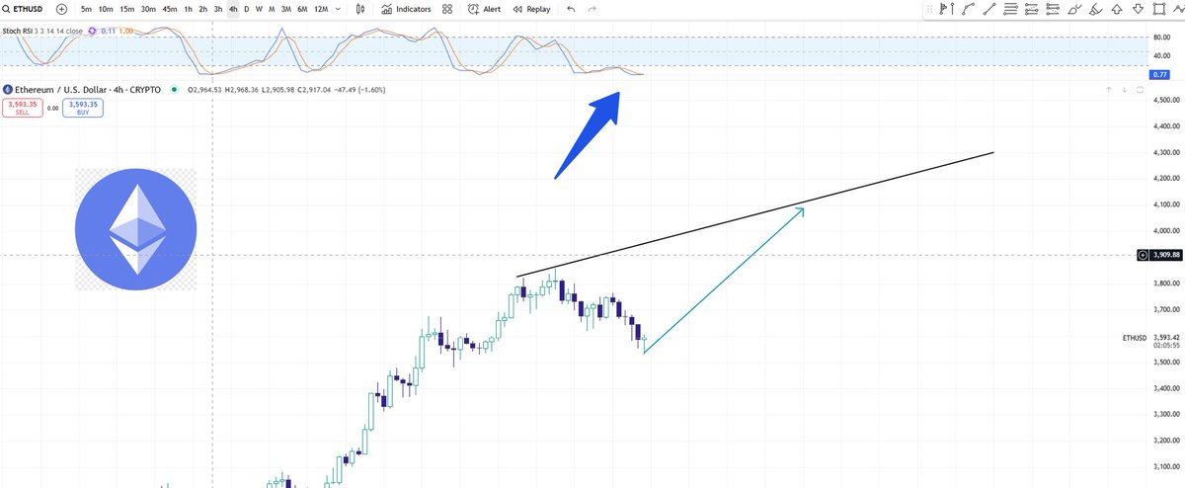This screenshot has height=488, width=1185.
Task: Switch to the 3h timeframe
Action: click(218, 9)
